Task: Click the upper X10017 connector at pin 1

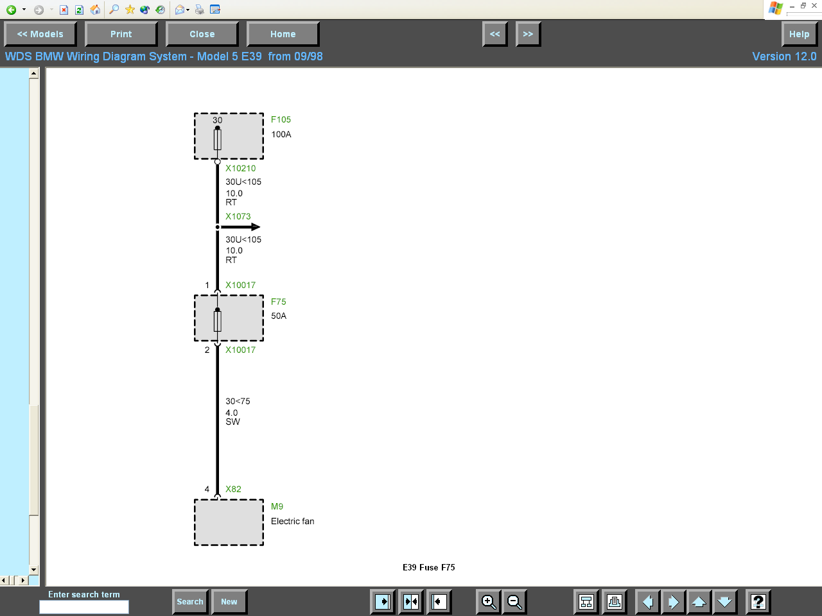Action: pos(240,285)
